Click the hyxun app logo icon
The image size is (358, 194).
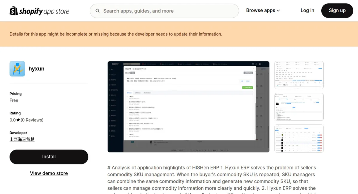[17, 69]
